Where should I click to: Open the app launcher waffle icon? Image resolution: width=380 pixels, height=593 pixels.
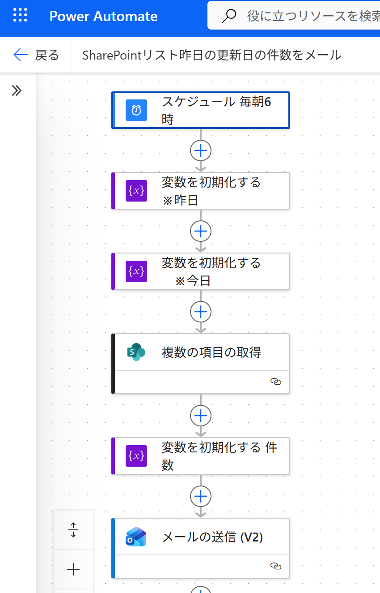(20, 16)
